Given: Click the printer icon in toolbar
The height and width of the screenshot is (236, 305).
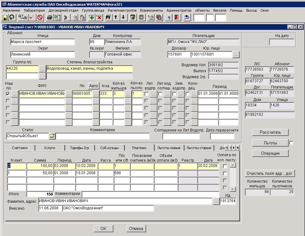Looking at the screenshot, I should 50,17.
